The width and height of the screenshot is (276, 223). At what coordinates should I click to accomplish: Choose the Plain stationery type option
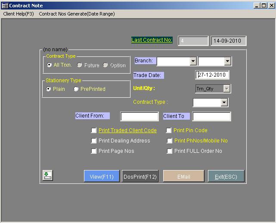(49, 89)
